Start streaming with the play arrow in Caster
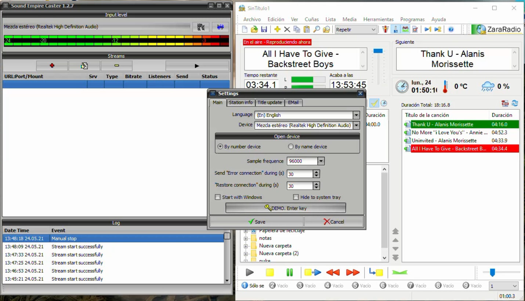Viewport: 525px width, 301px height. click(197, 66)
